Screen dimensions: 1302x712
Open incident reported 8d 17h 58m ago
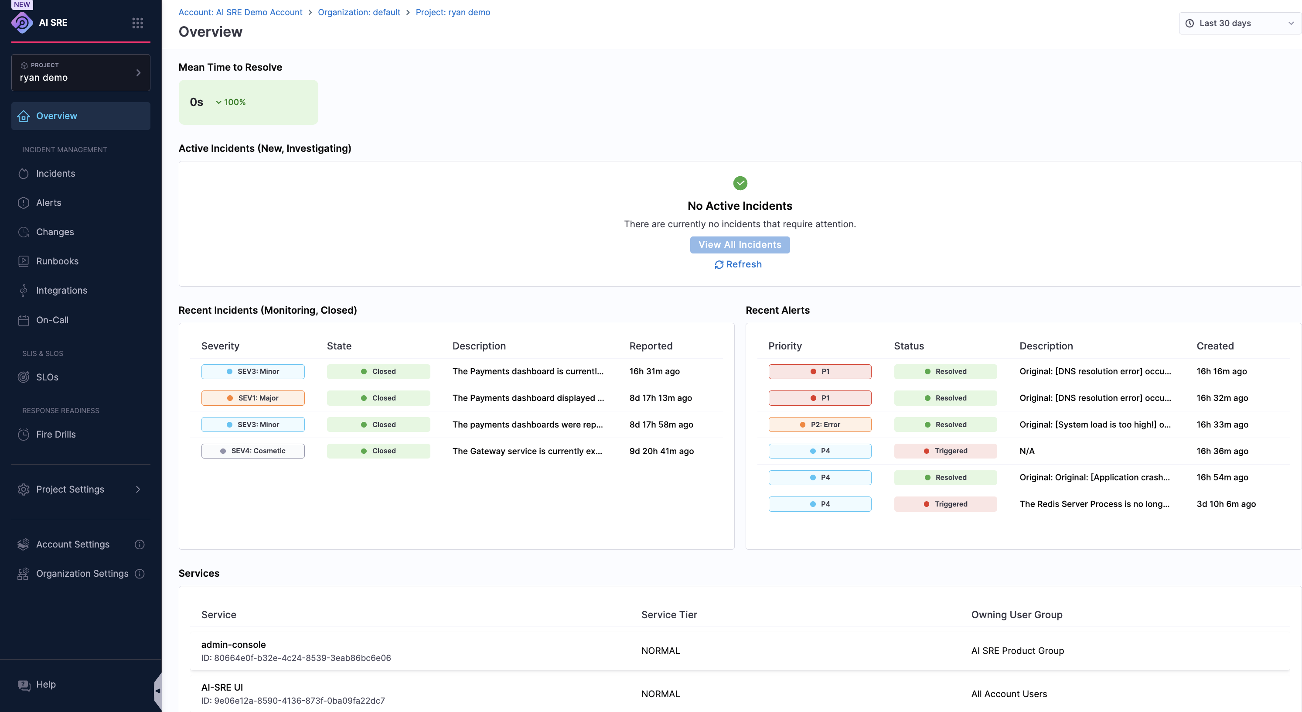[x=457, y=425]
